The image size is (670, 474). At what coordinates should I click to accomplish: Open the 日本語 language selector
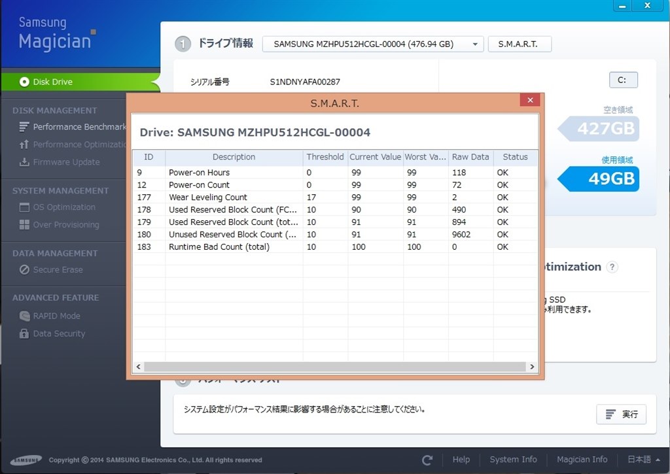tap(643, 460)
